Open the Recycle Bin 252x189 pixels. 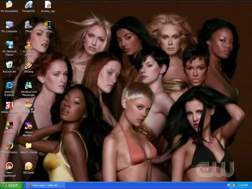pyautogui.click(x=9, y=65)
